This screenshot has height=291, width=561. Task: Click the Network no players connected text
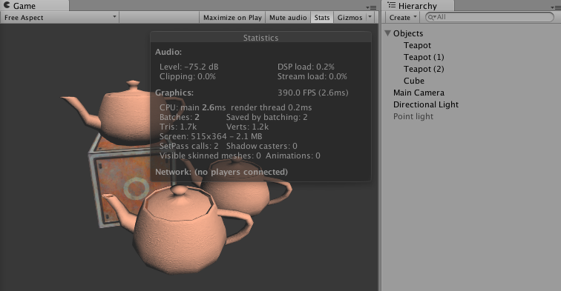[221, 172]
